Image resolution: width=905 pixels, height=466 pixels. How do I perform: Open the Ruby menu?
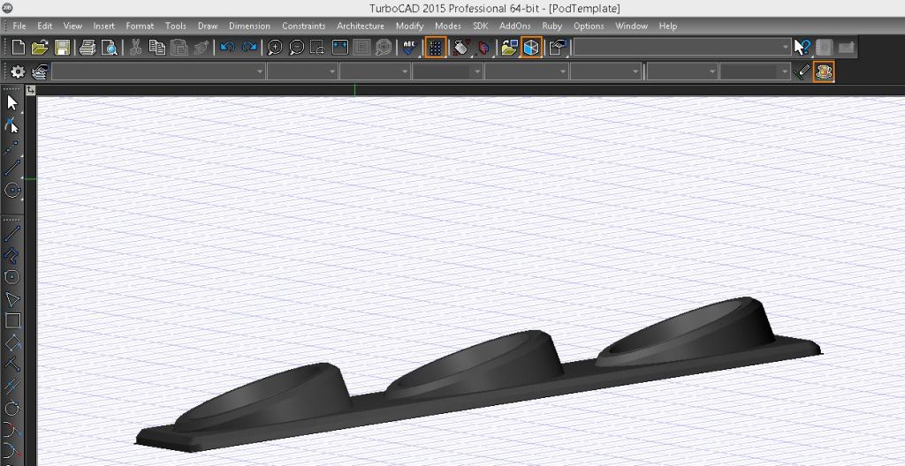click(x=551, y=26)
